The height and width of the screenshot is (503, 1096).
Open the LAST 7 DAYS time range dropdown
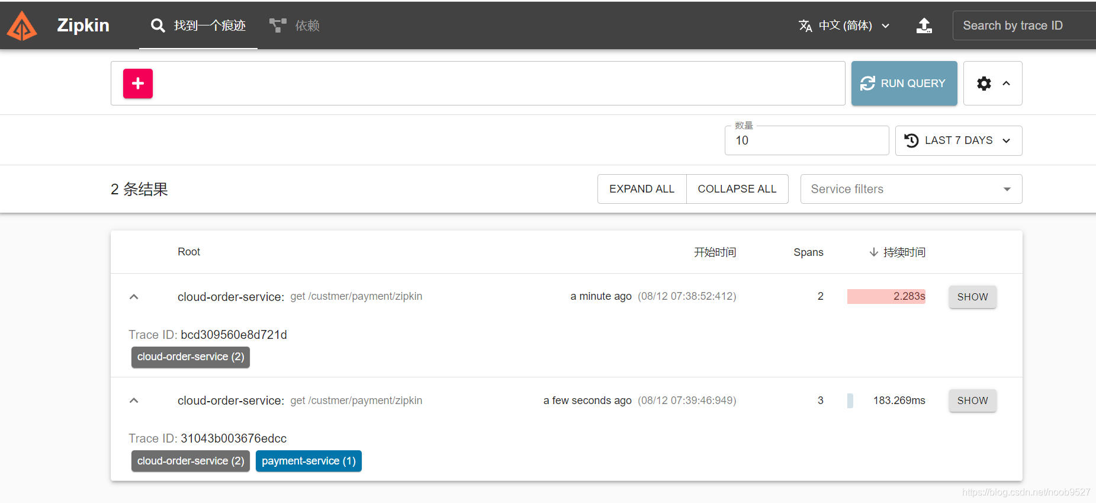959,140
